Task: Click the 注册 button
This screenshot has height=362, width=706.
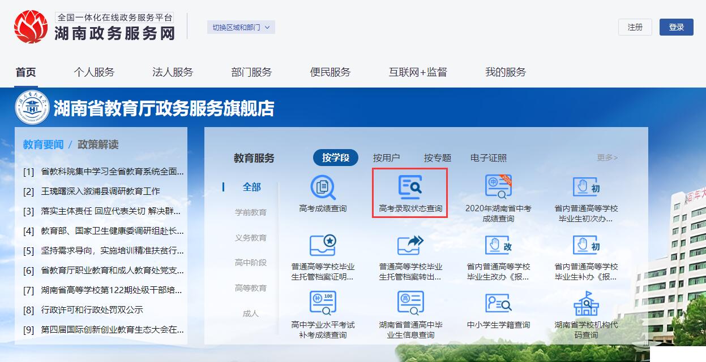Action: 635,27
